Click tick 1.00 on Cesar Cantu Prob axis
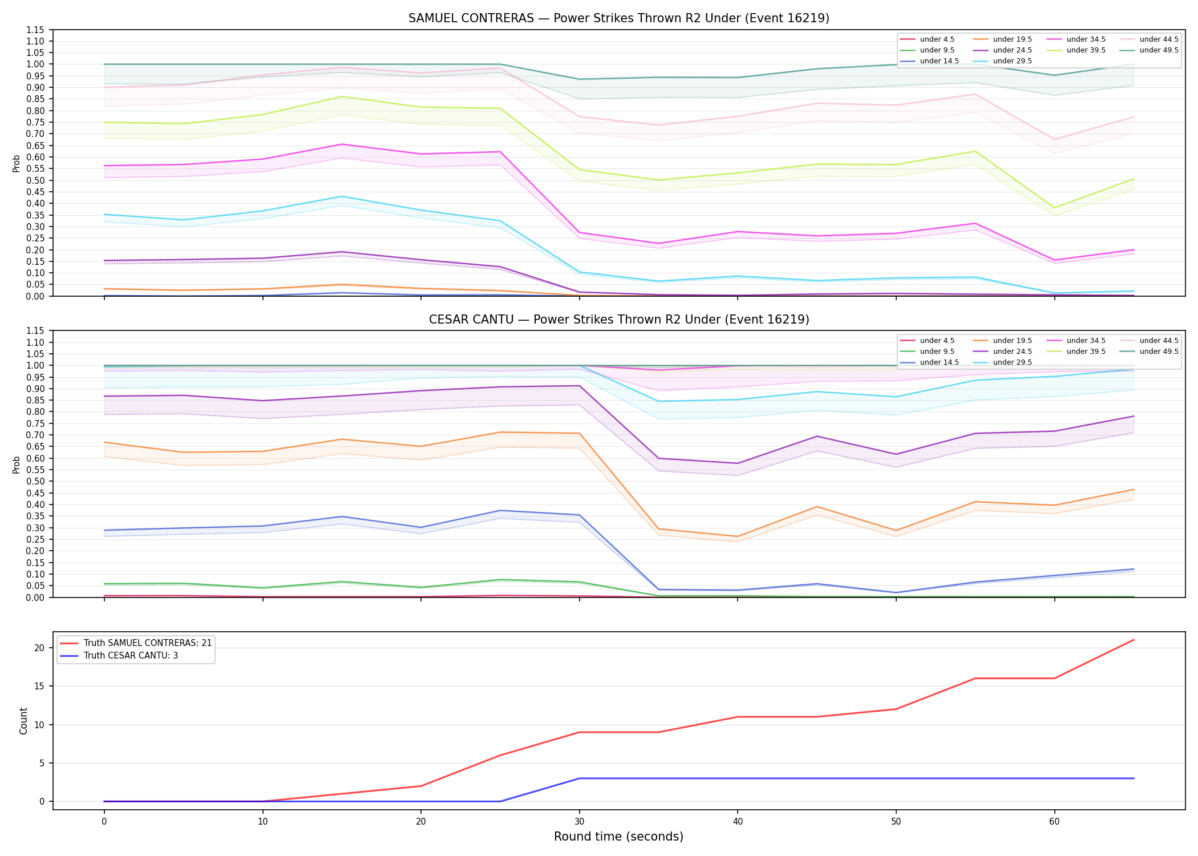The width and height of the screenshot is (1198, 856). point(36,366)
